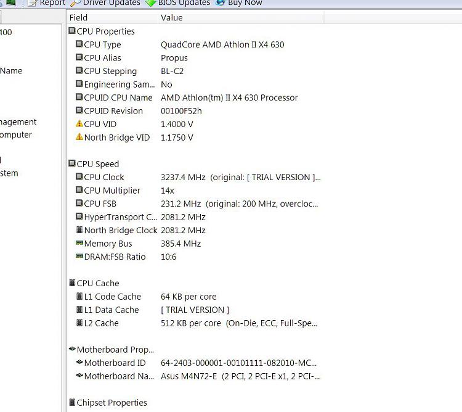This screenshot has width=462, height=412.
Task: Click the icon beside Engineering Sample
Action: point(79,84)
